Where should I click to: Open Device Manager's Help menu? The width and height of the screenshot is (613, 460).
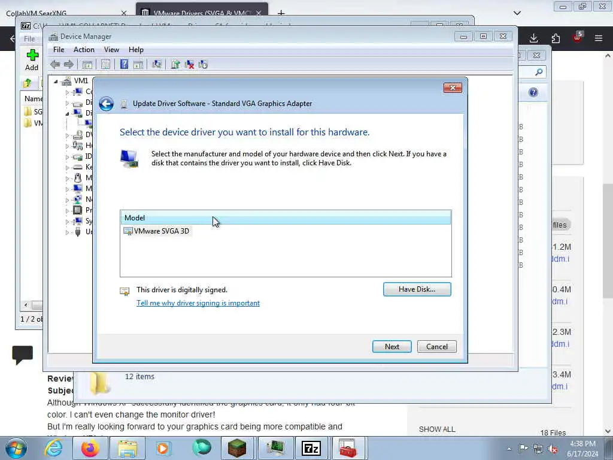tap(136, 50)
